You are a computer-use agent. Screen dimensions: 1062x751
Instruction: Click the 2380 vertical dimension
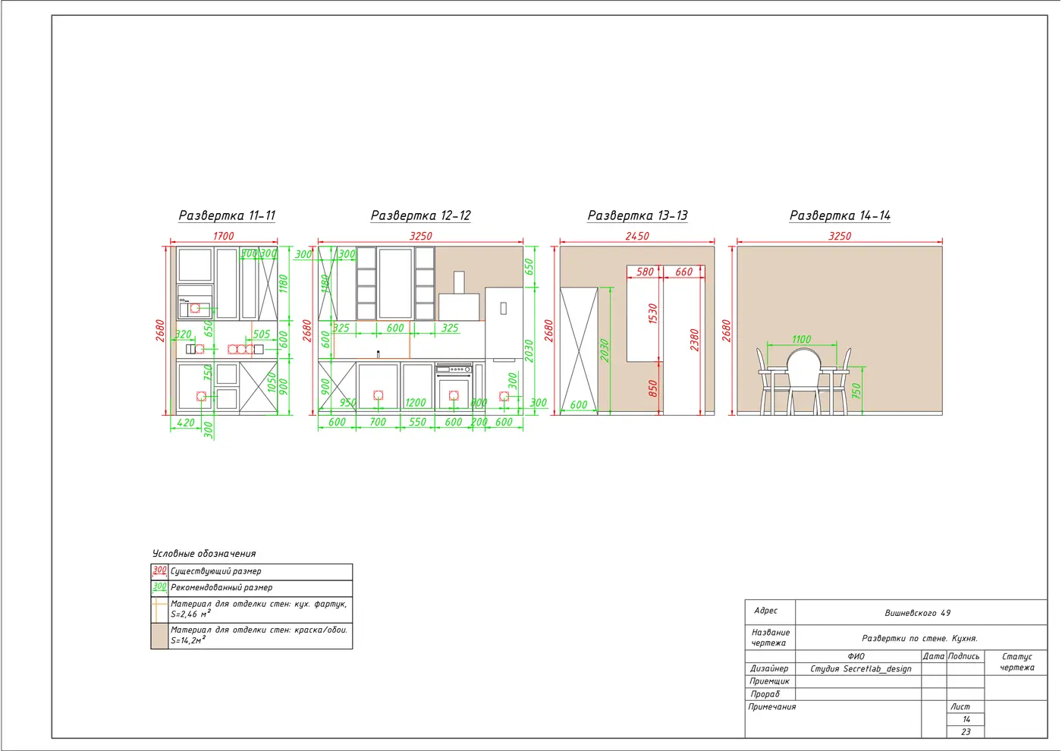694,340
